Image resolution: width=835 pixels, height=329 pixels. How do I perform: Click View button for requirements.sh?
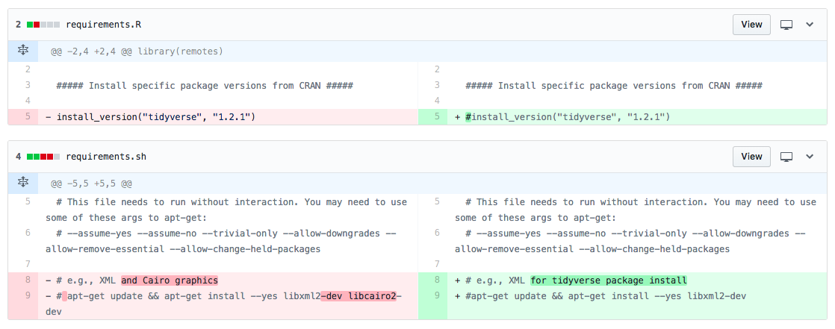click(751, 156)
